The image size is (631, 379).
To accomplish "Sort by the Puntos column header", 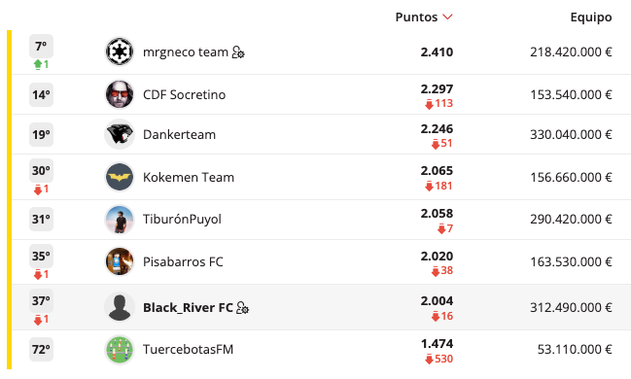I will click(416, 17).
